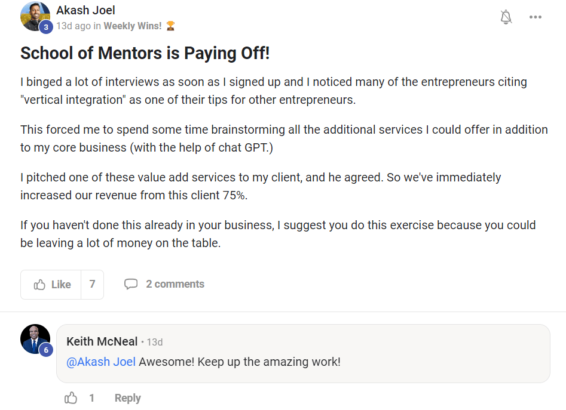Like Keith McNeal's comment with thumbs-up
Image resolution: width=566 pixels, height=410 pixels.
click(71, 398)
